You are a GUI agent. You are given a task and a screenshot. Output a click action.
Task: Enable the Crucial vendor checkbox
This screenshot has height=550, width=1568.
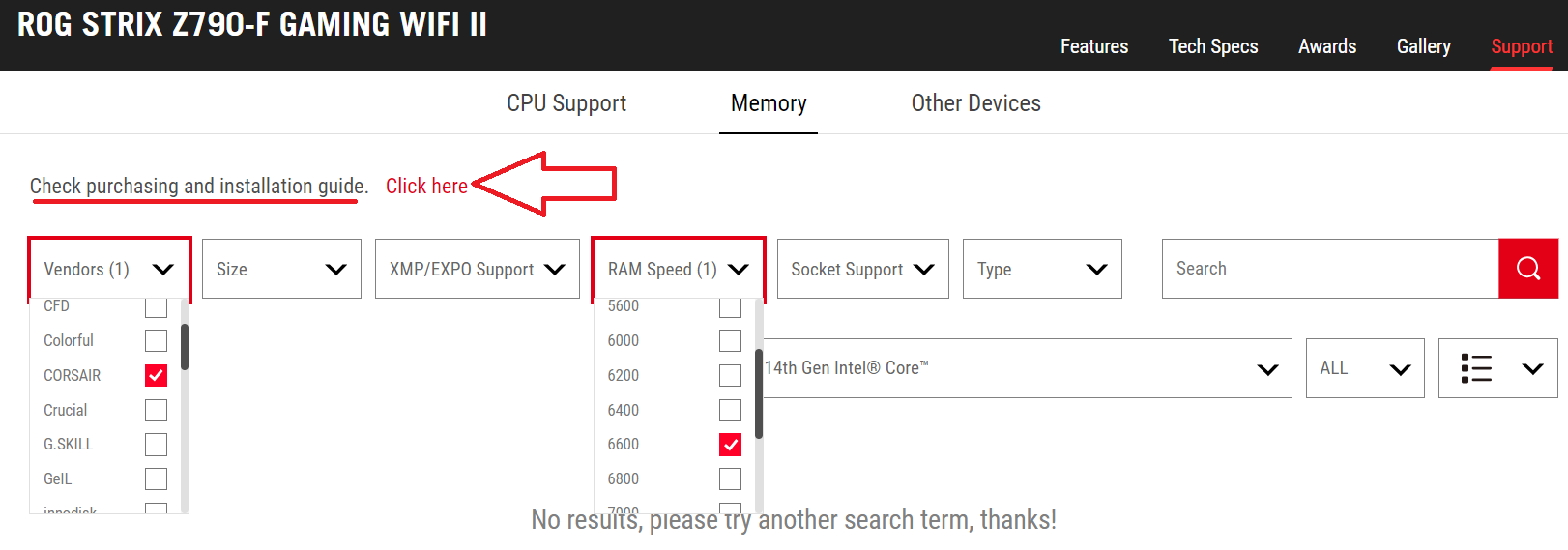click(156, 410)
